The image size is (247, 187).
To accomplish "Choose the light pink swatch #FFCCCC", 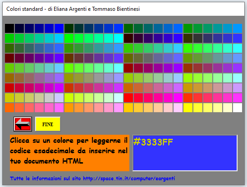I will click(168, 108).
